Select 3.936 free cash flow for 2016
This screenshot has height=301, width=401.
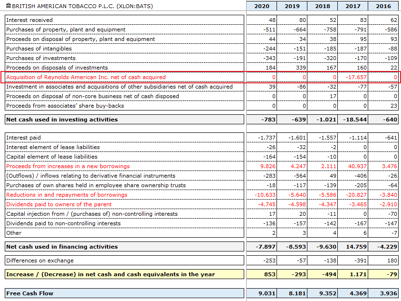pyautogui.click(x=389, y=293)
